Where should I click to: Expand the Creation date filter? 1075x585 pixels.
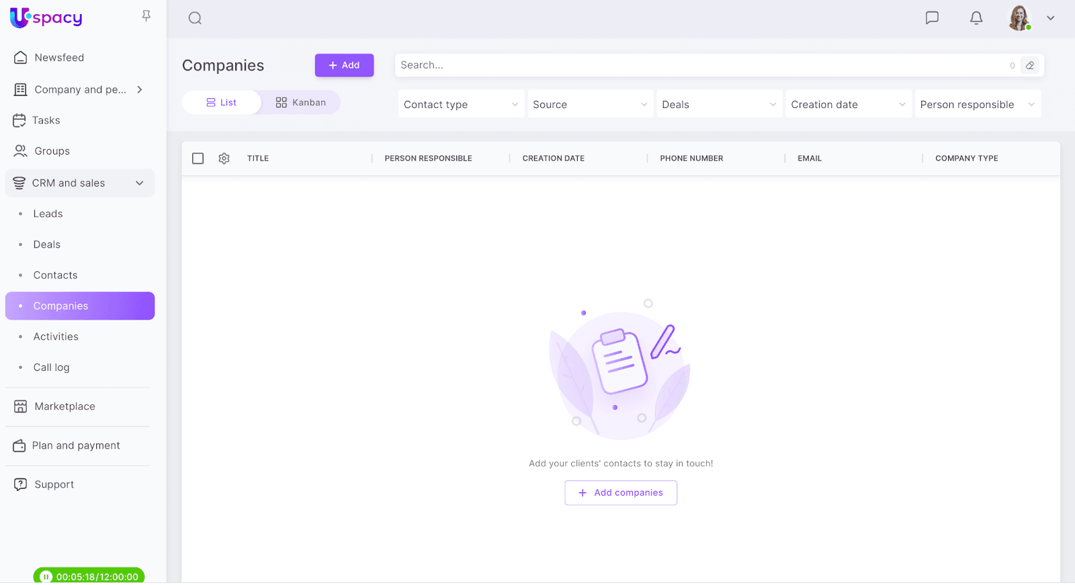coord(848,105)
